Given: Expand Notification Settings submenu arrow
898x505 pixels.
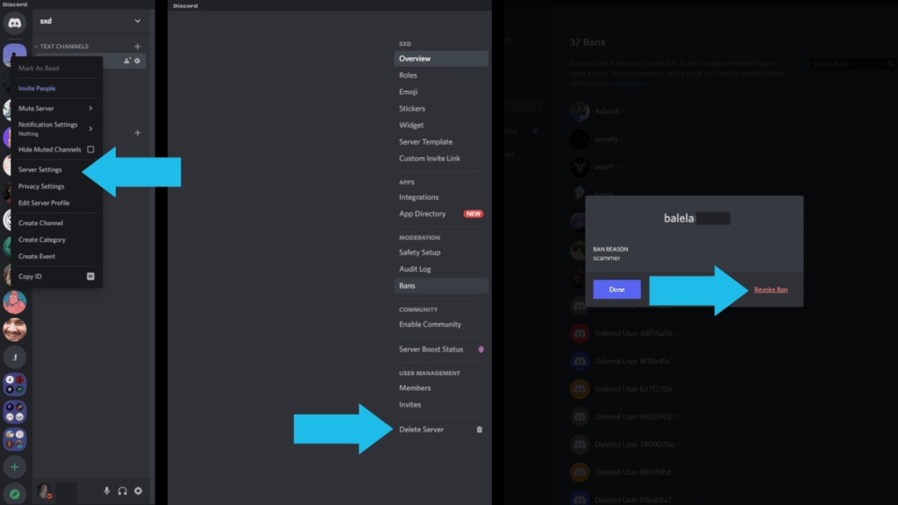Looking at the screenshot, I should tap(90, 129).
